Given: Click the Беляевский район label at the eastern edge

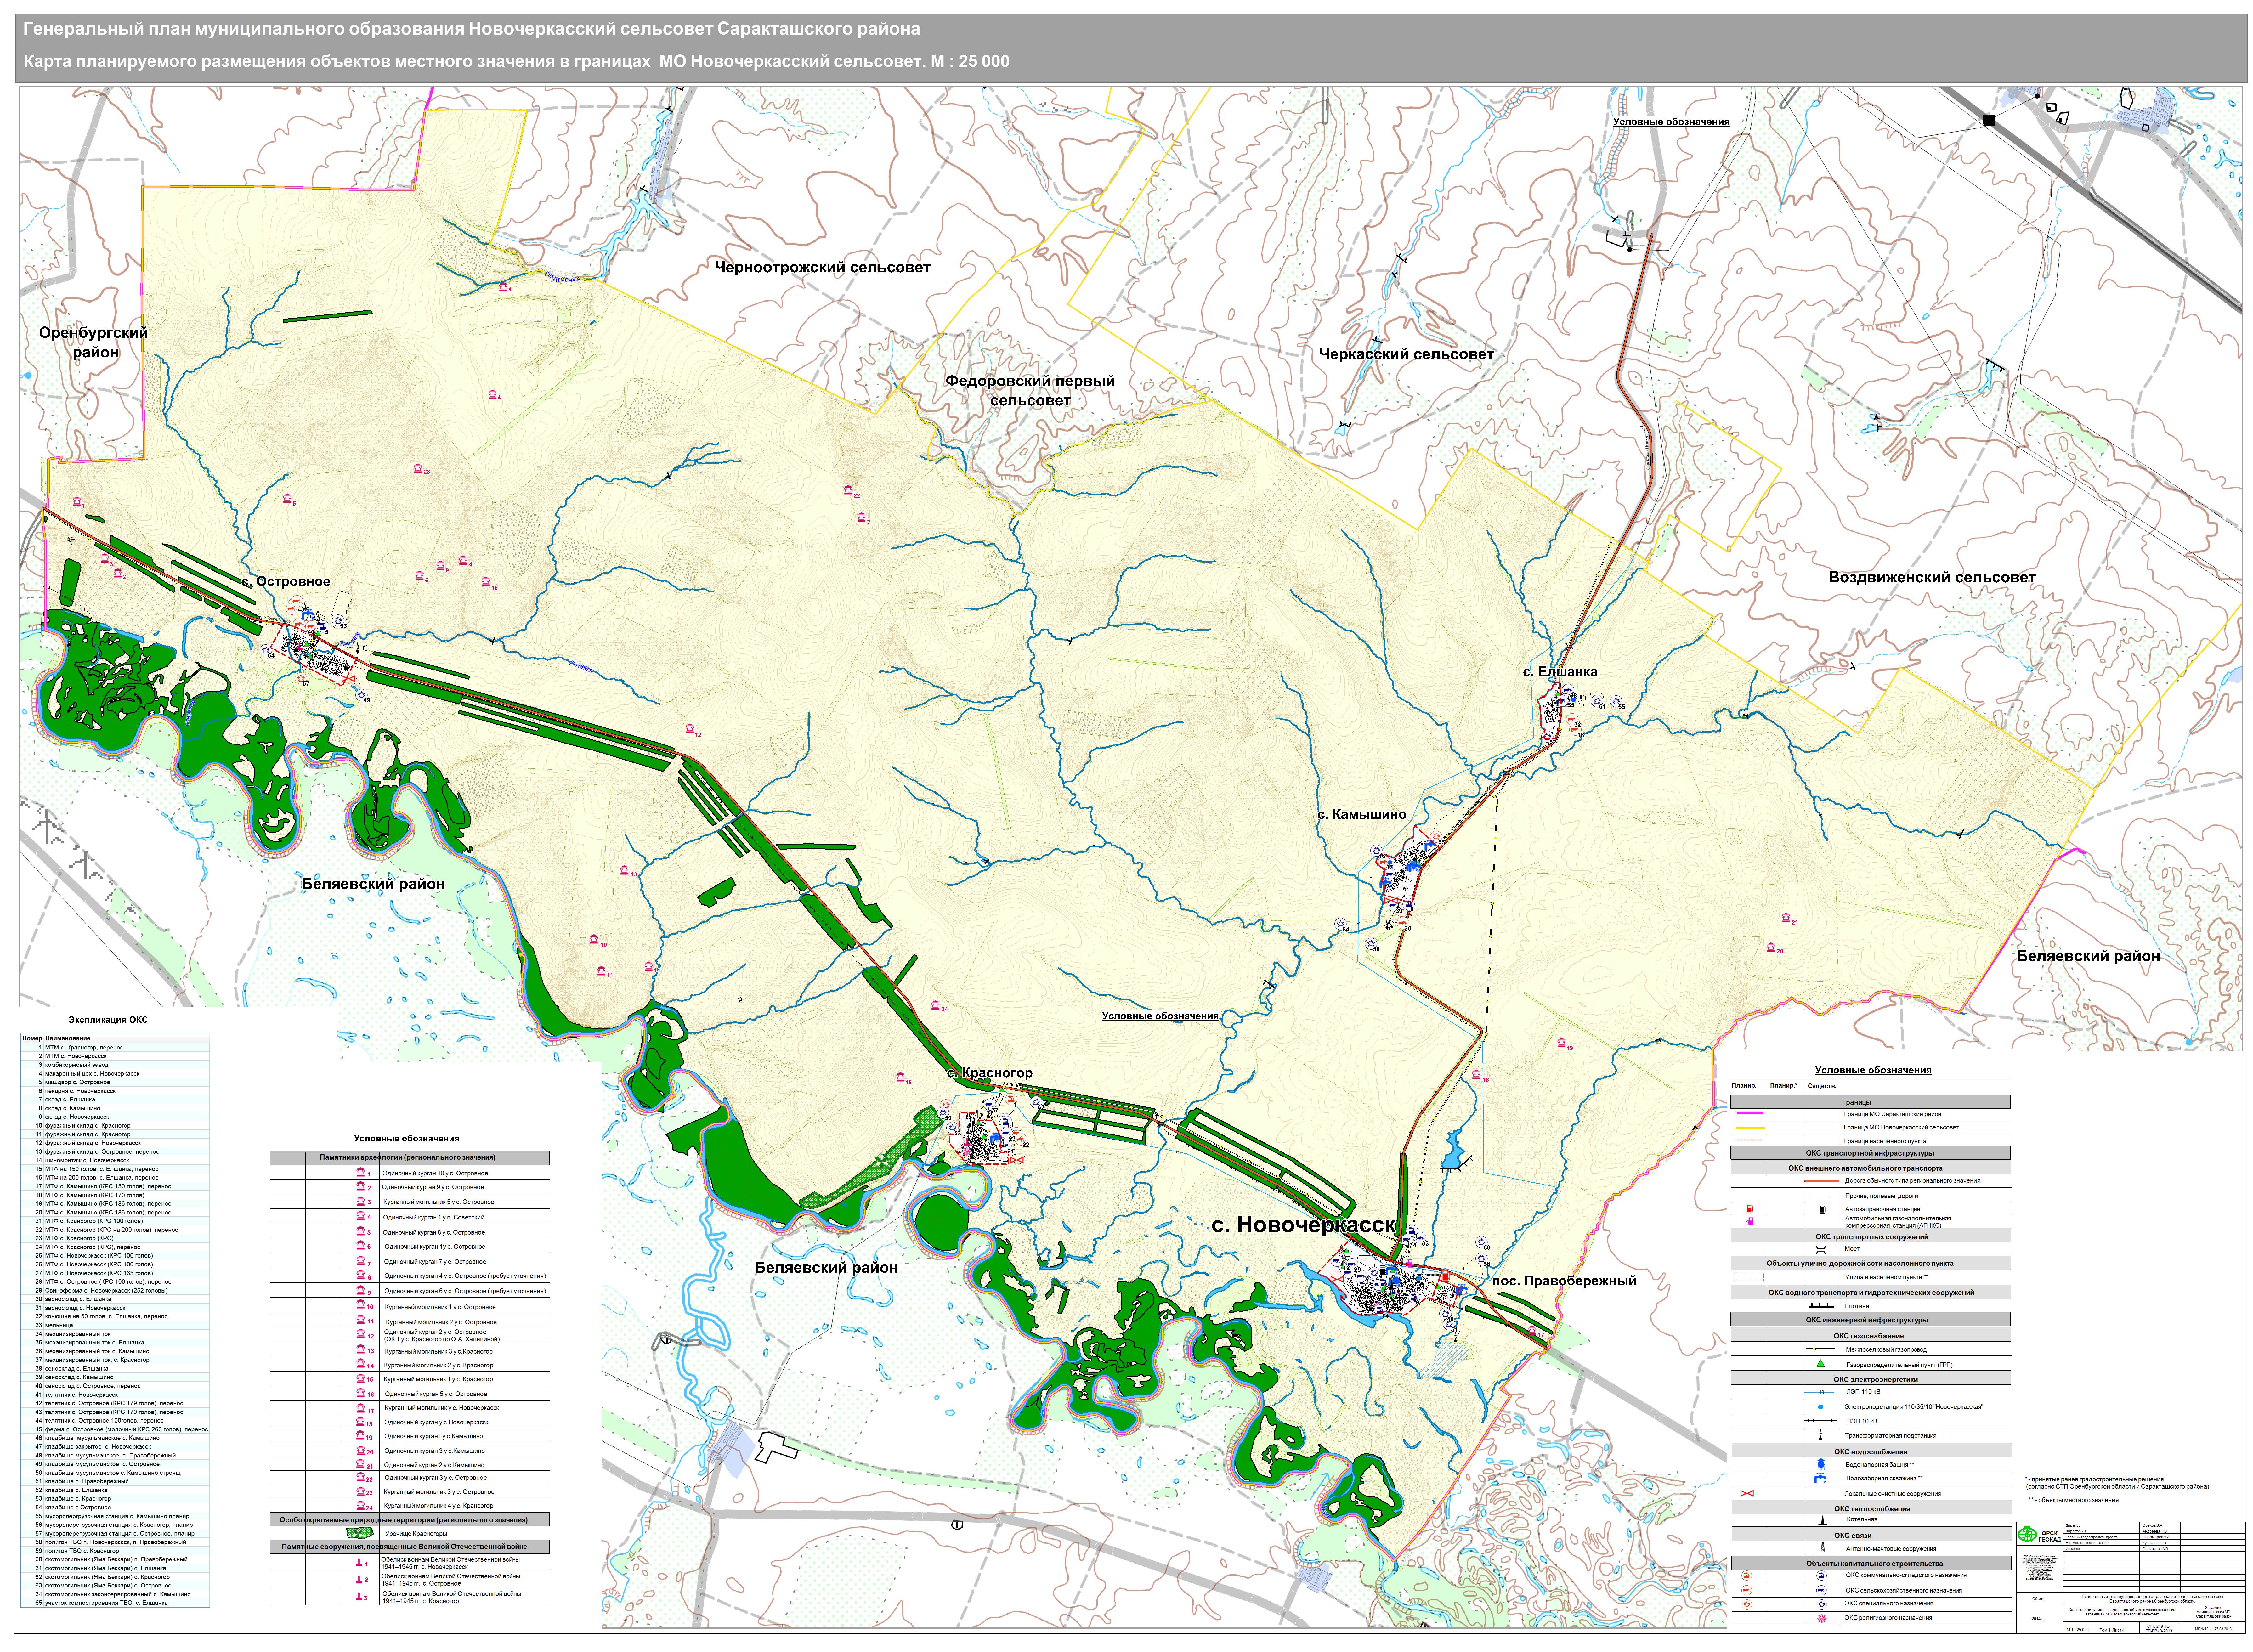Looking at the screenshot, I should point(2088,956).
